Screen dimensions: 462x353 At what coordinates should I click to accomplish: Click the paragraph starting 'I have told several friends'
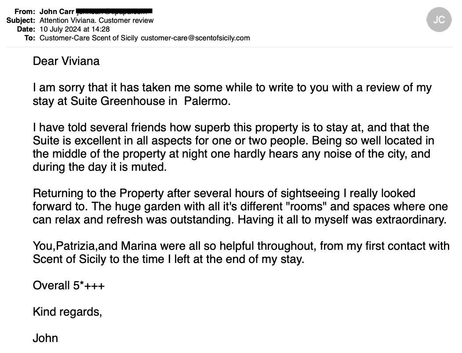233,147
